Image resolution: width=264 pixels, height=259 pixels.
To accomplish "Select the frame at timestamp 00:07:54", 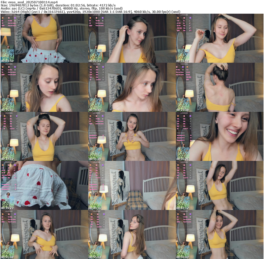I will pyautogui.click(x=132, y=38).
